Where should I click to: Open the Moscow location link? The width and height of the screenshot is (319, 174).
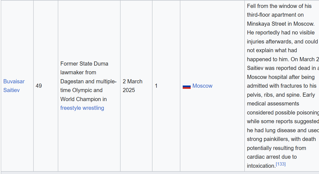coord(202,86)
